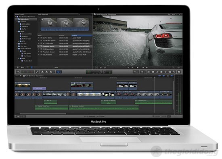Sort clips by the Codecs column
Image resolution: width=222 pixels, height=159 pixels.
pos(82,36)
